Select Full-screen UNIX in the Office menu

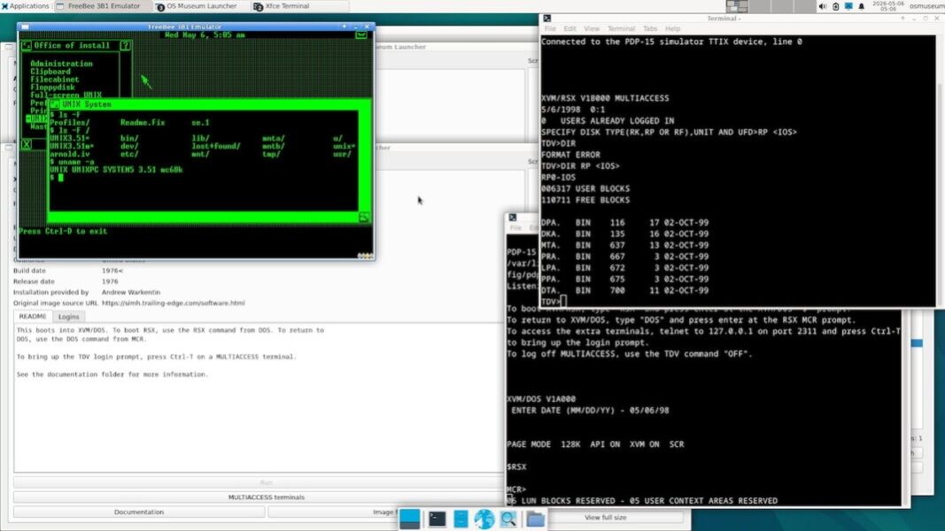(x=66, y=95)
